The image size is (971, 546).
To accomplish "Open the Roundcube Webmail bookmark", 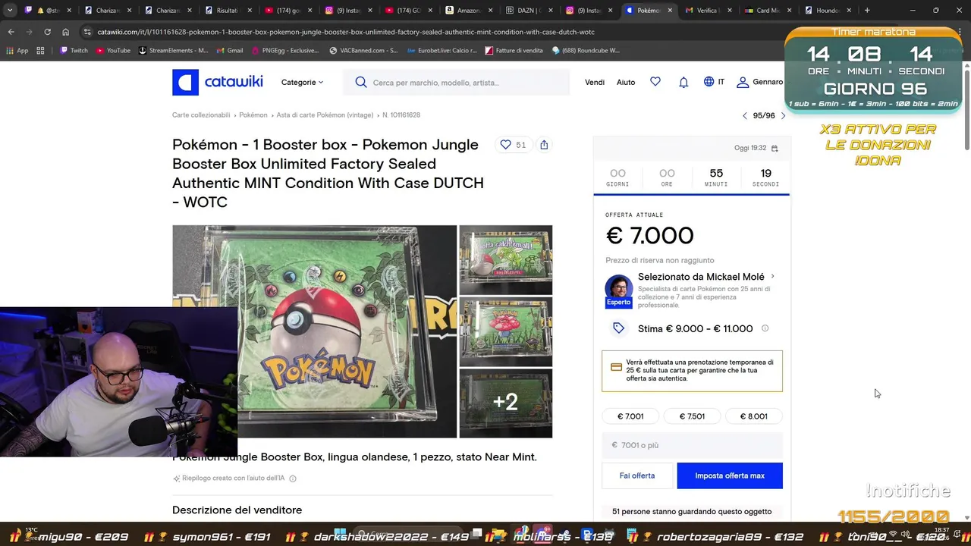I will 586,51.
